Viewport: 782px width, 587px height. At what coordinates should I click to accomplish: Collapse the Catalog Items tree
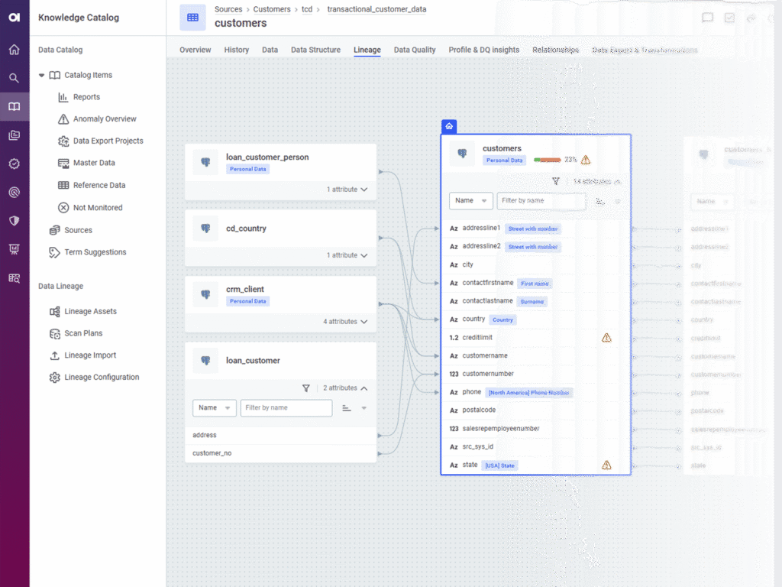41,76
